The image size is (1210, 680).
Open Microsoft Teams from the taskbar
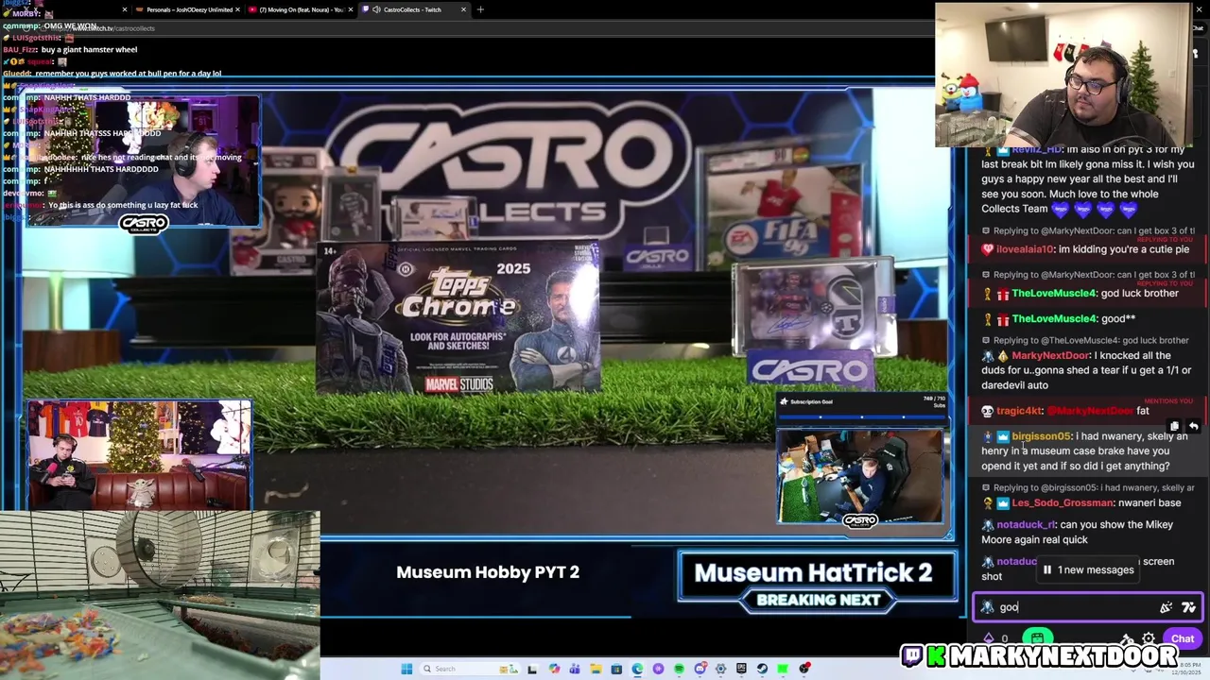pyautogui.click(x=574, y=669)
